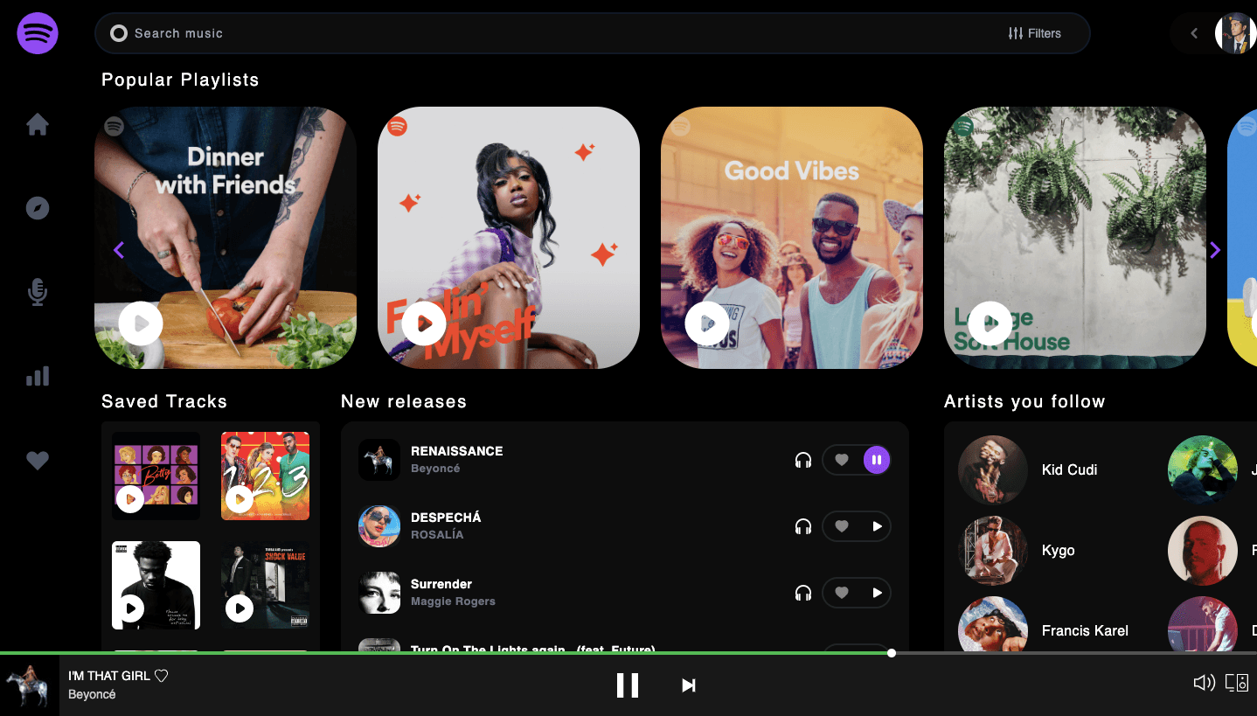Click Beyoncé in the player bar
Viewport: 1257px width, 716px height.
pos(92,694)
